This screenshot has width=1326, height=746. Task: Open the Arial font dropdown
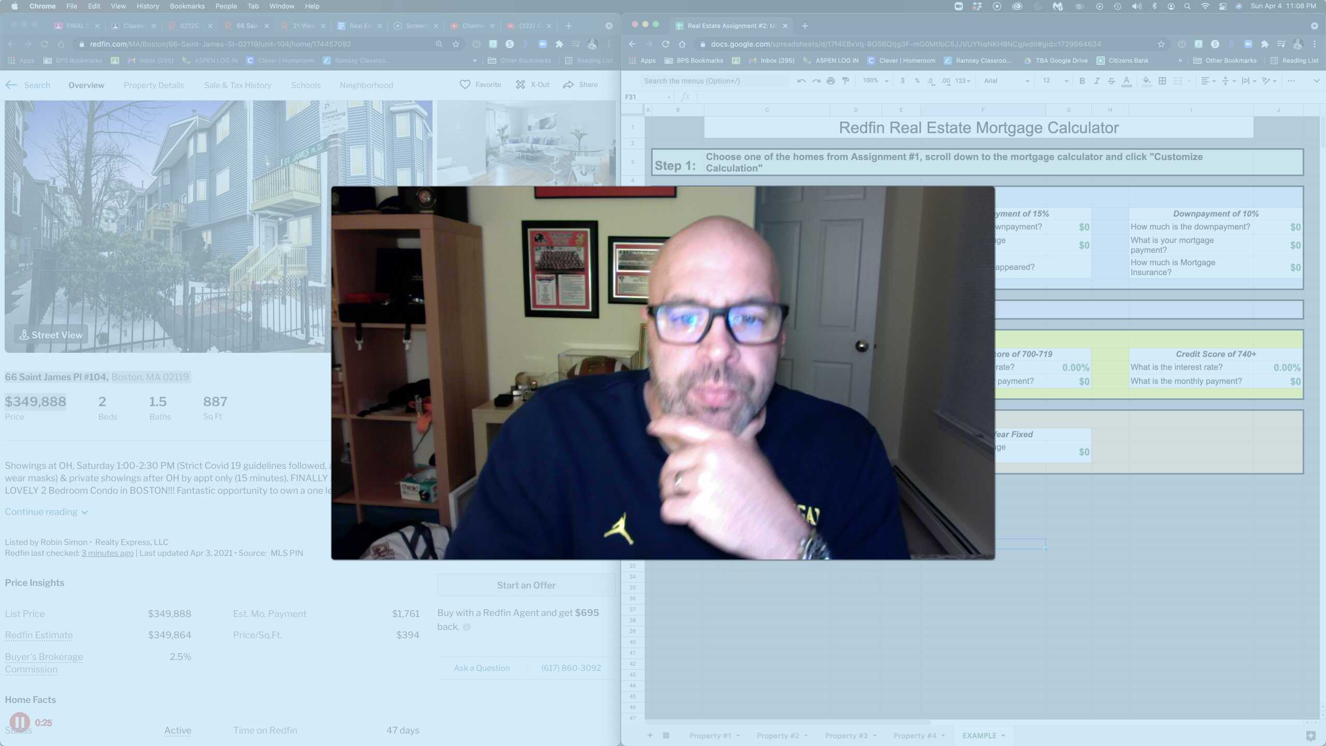pyautogui.click(x=1006, y=81)
